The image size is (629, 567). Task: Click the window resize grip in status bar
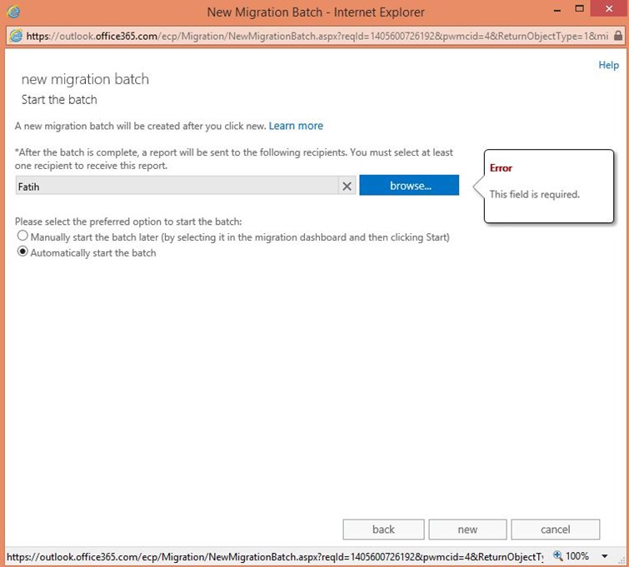(x=621, y=560)
